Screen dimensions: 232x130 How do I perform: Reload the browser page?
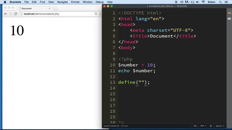point(16,14)
